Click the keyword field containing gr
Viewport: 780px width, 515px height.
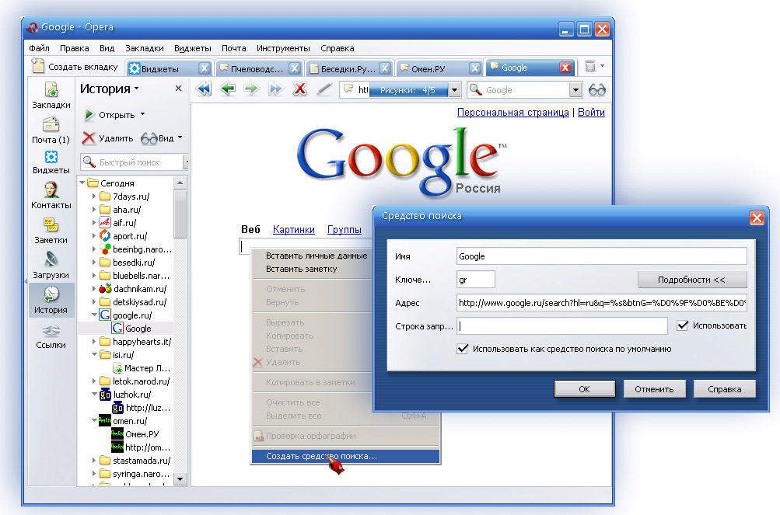pyautogui.click(x=476, y=280)
